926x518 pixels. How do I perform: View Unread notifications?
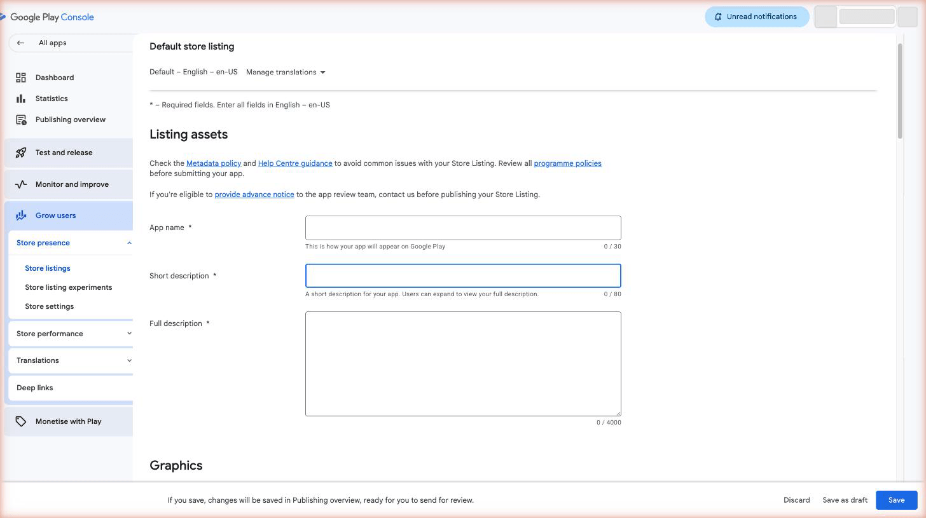pyautogui.click(x=756, y=17)
